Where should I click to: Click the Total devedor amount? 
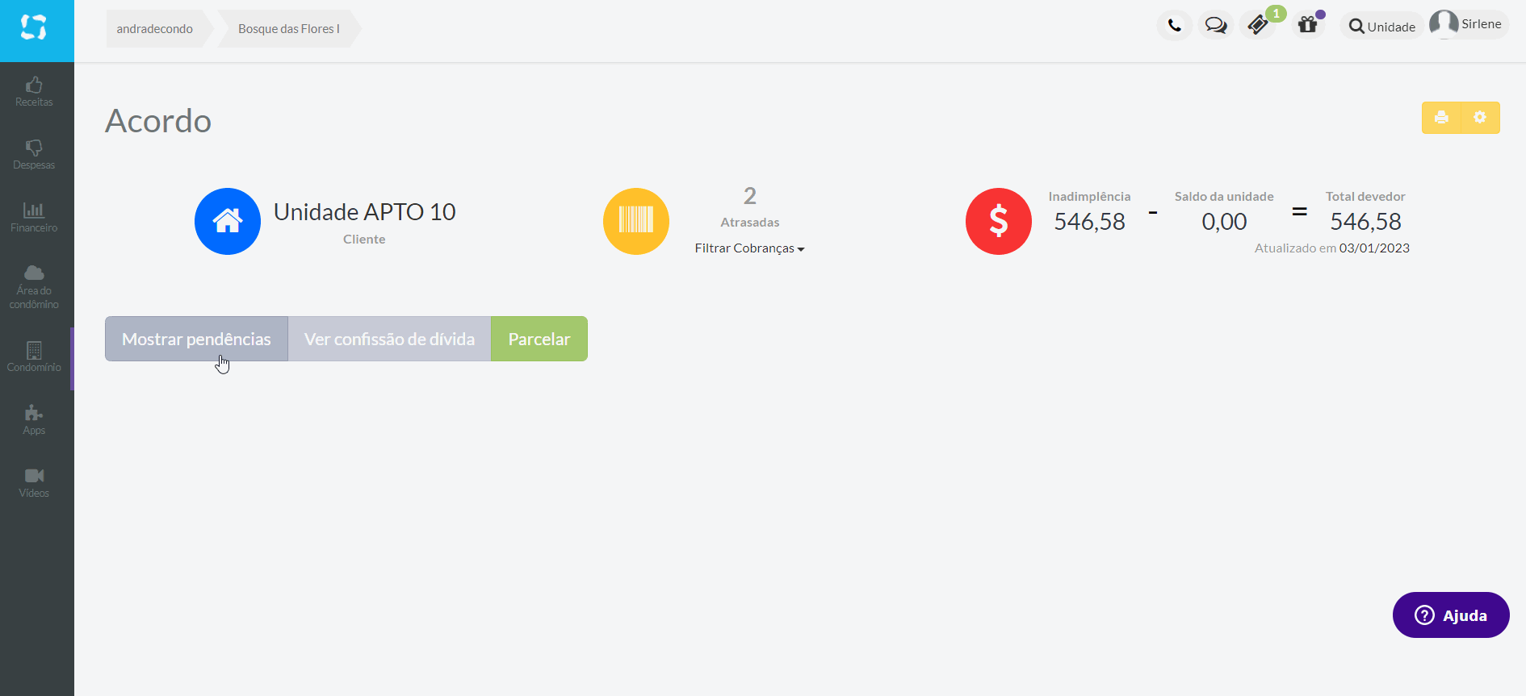tap(1365, 222)
